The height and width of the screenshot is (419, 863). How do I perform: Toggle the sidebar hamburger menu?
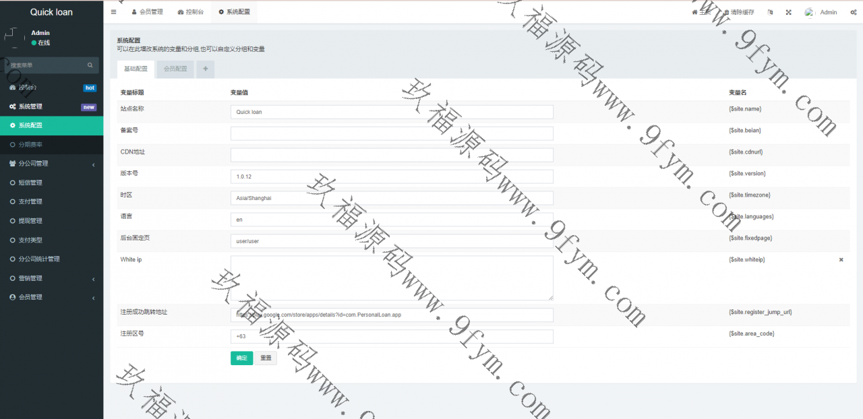pyautogui.click(x=113, y=12)
